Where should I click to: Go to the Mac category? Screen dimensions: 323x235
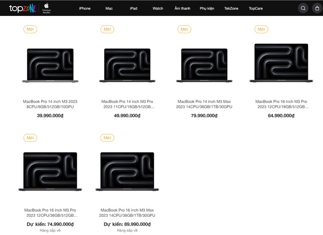109,8
